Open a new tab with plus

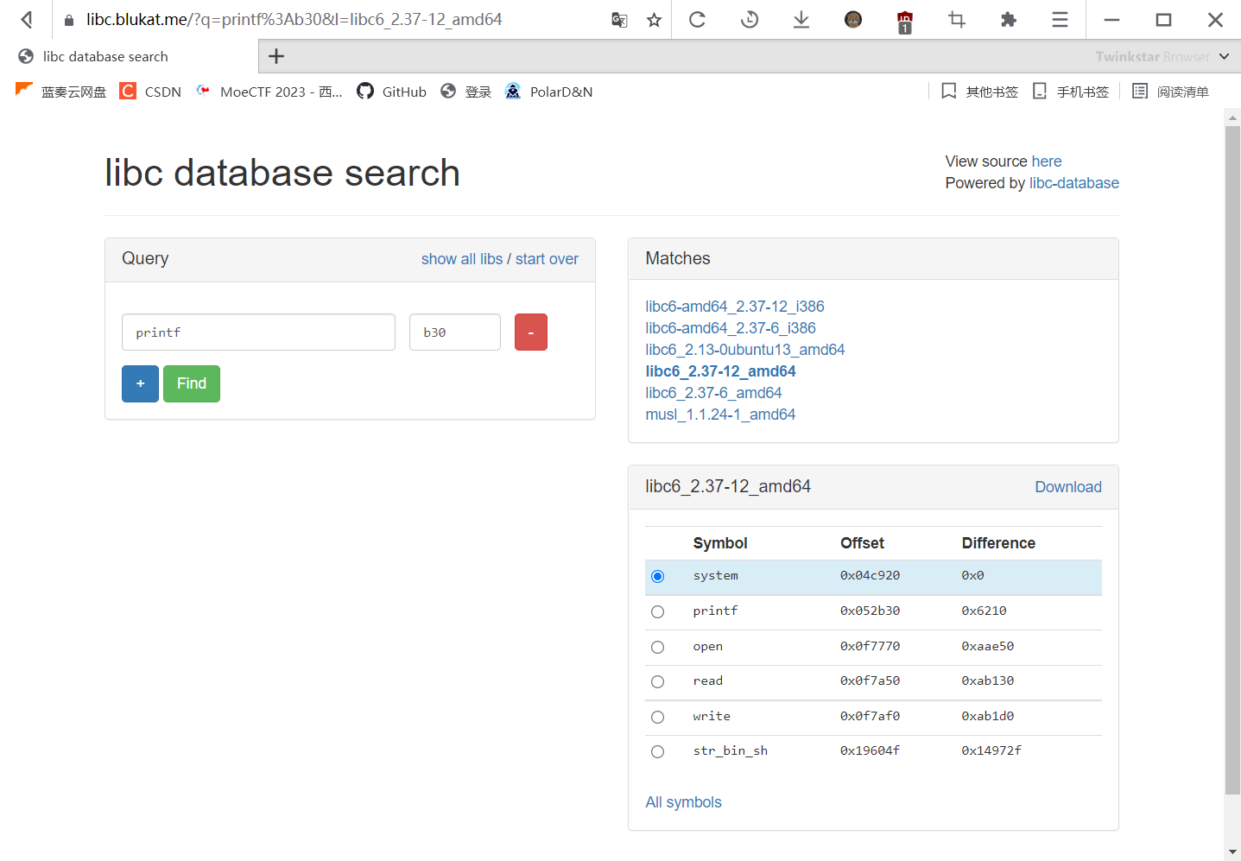[276, 56]
